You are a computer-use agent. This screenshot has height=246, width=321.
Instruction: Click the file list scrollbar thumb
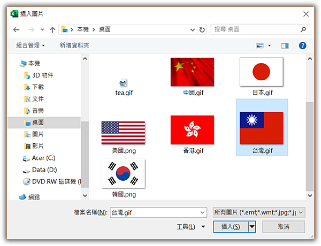310,147
